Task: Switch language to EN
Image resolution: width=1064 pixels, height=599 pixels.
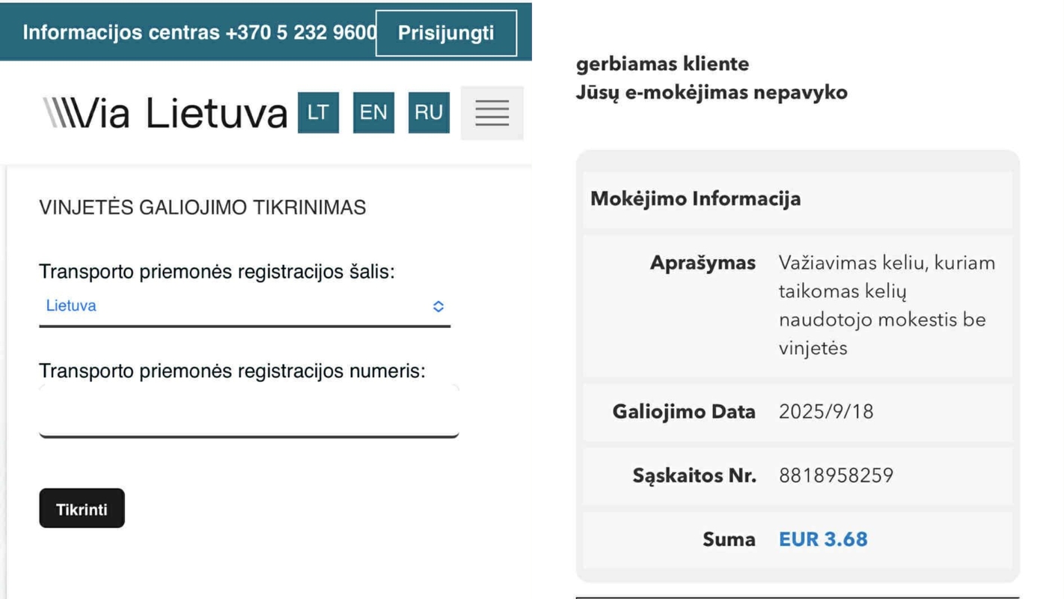Action: [373, 113]
